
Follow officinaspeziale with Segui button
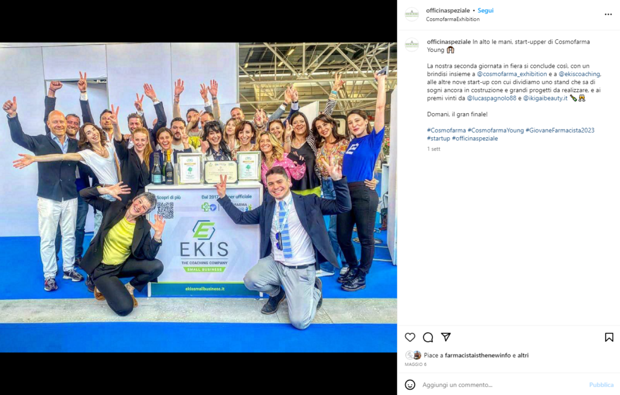pyautogui.click(x=485, y=11)
